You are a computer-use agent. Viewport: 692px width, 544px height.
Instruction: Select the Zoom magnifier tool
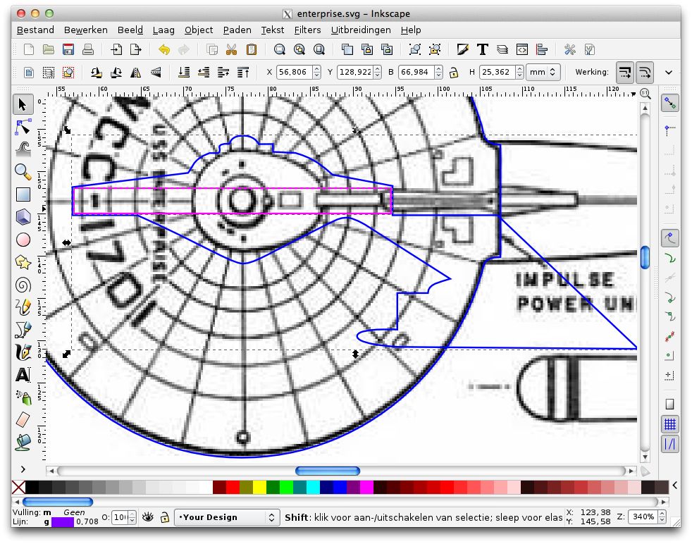coord(23,172)
